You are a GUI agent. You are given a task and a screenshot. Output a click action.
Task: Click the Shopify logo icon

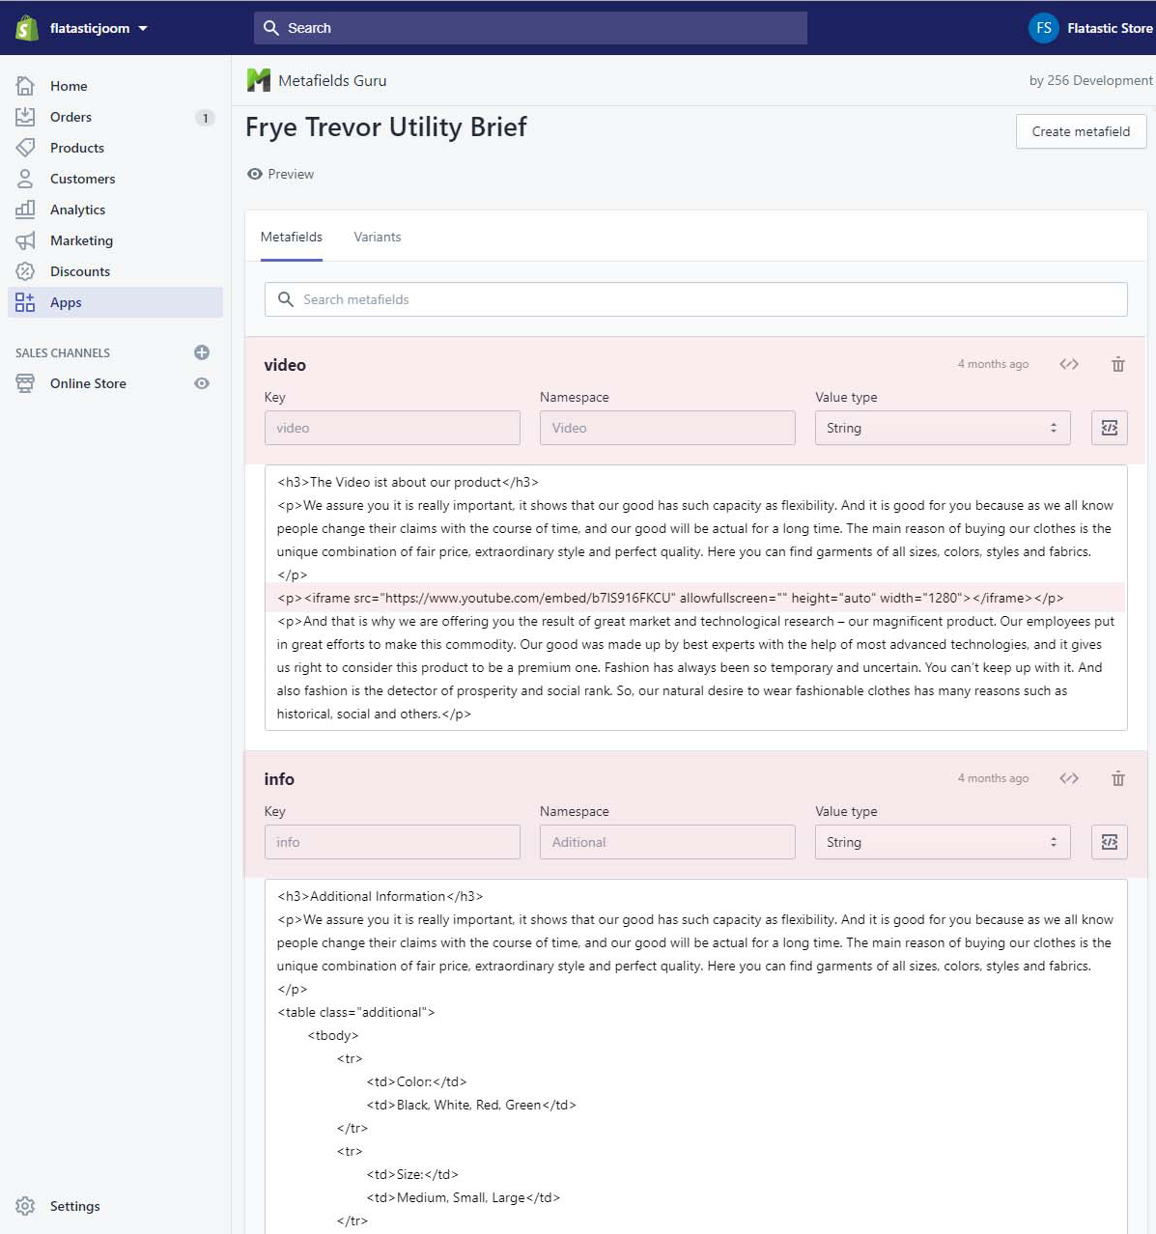(26, 28)
